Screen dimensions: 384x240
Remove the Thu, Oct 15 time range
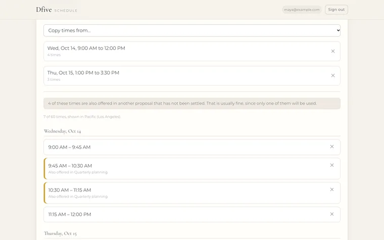point(333,75)
